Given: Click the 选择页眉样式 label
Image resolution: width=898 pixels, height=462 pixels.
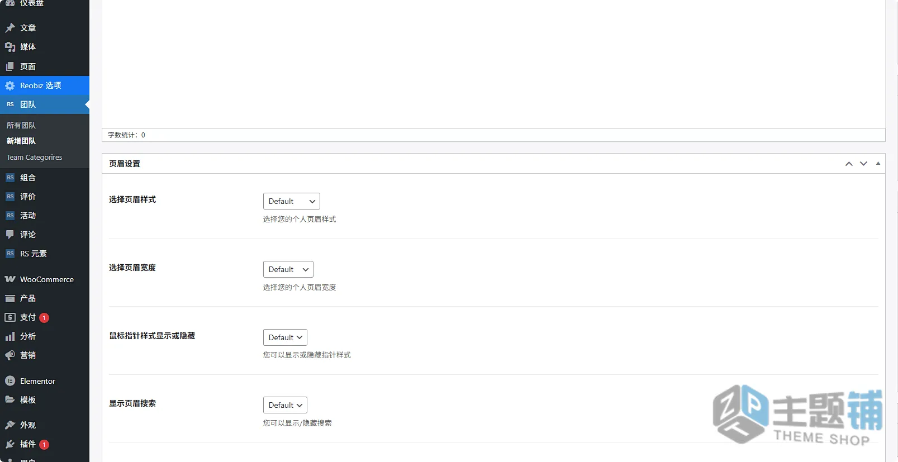Looking at the screenshot, I should point(132,199).
